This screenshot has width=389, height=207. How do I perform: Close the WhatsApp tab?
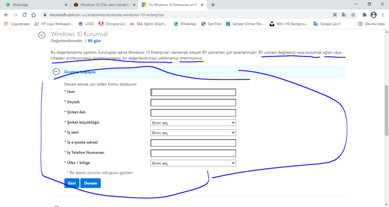pyautogui.click(x=66, y=5)
